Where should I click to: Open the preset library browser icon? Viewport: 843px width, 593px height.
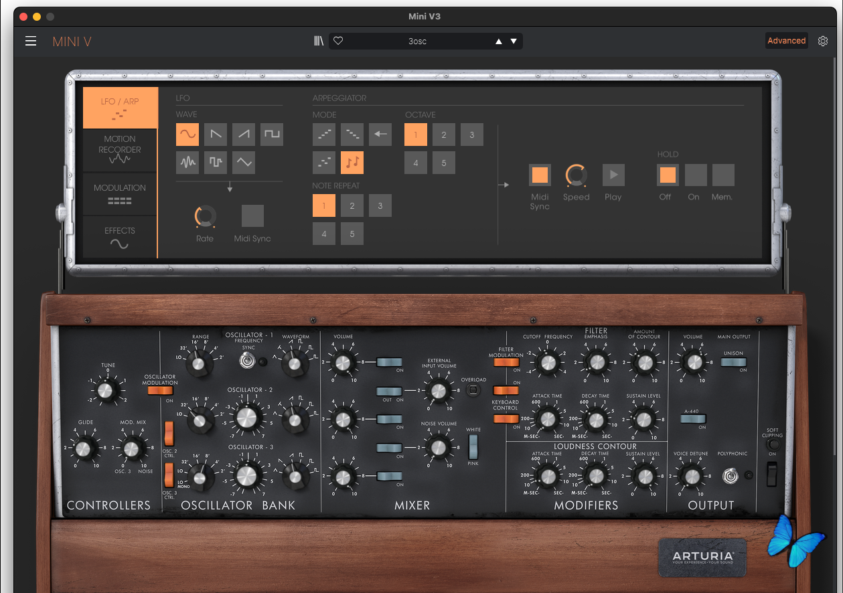pyautogui.click(x=319, y=41)
